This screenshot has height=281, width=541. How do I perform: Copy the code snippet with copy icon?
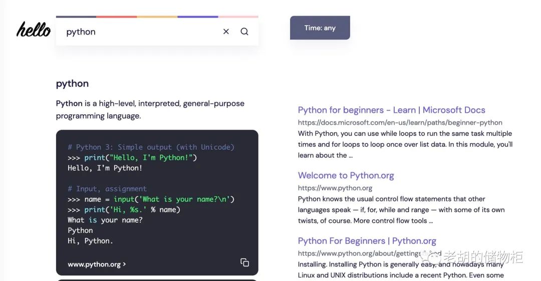pyautogui.click(x=244, y=262)
